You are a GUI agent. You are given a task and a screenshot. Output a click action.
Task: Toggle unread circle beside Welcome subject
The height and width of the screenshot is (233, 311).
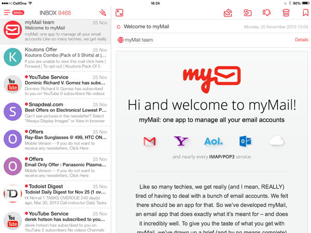119,27
